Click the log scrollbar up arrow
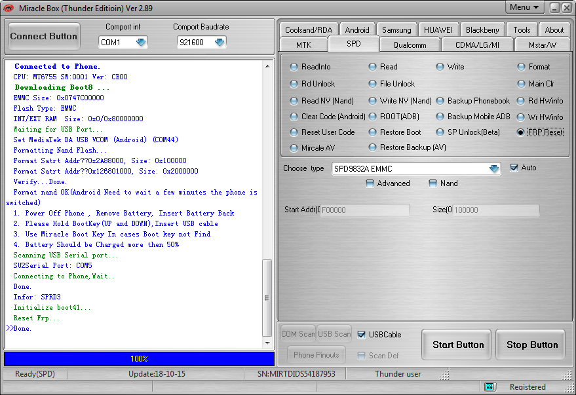Screen dimensions: 576x395 [x=267, y=66]
